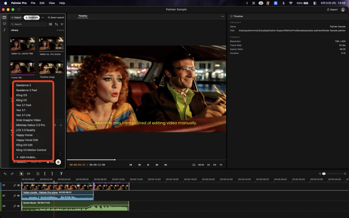Toggle link on the A1 track
Viewport: 349px width, 218px height.
tap(15, 196)
